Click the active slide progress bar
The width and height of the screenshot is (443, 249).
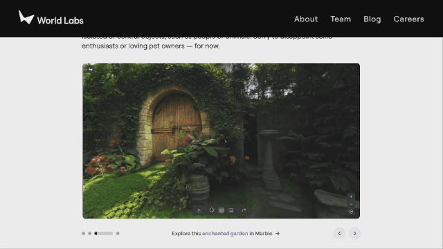(x=104, y=234)
